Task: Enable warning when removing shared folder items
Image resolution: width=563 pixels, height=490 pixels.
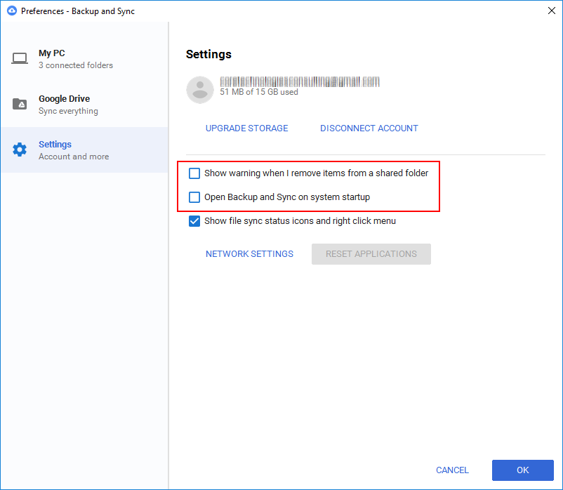Action: click(194, 173)
